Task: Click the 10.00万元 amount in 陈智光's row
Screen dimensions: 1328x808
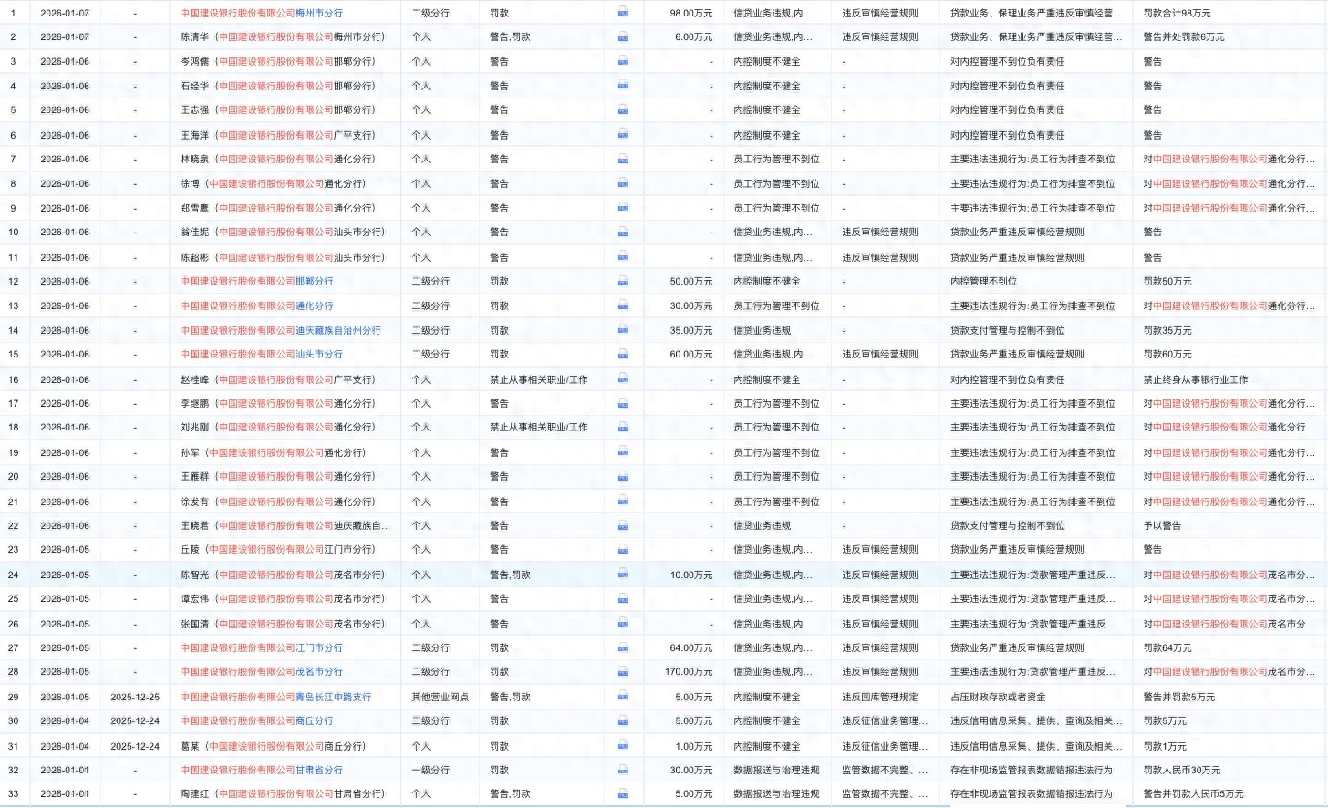Action: point(691,575)
